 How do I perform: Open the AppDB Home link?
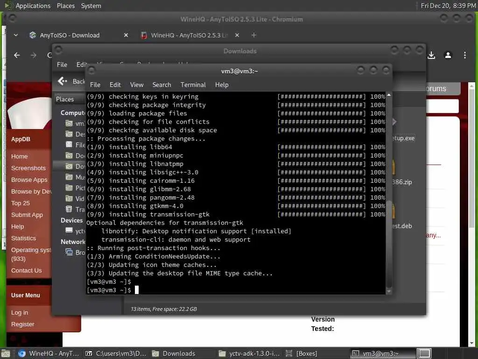(19, 156)
